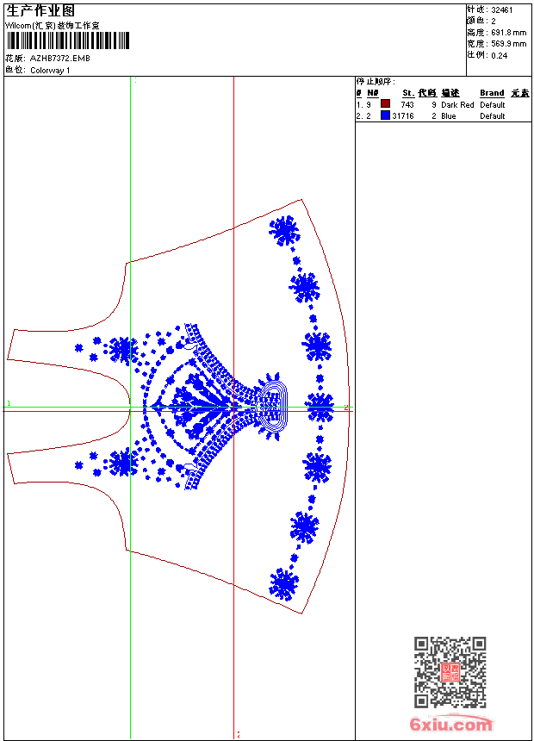Click the "Brand" column header
This screenshot has width=534, height=741.
(x=492, y=93)
